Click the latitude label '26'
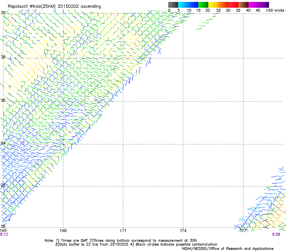Screen dimensions: 286x251 coord(3,100)
